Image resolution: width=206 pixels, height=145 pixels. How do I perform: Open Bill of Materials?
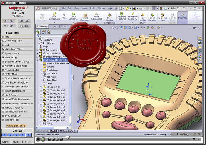(152, 17)
